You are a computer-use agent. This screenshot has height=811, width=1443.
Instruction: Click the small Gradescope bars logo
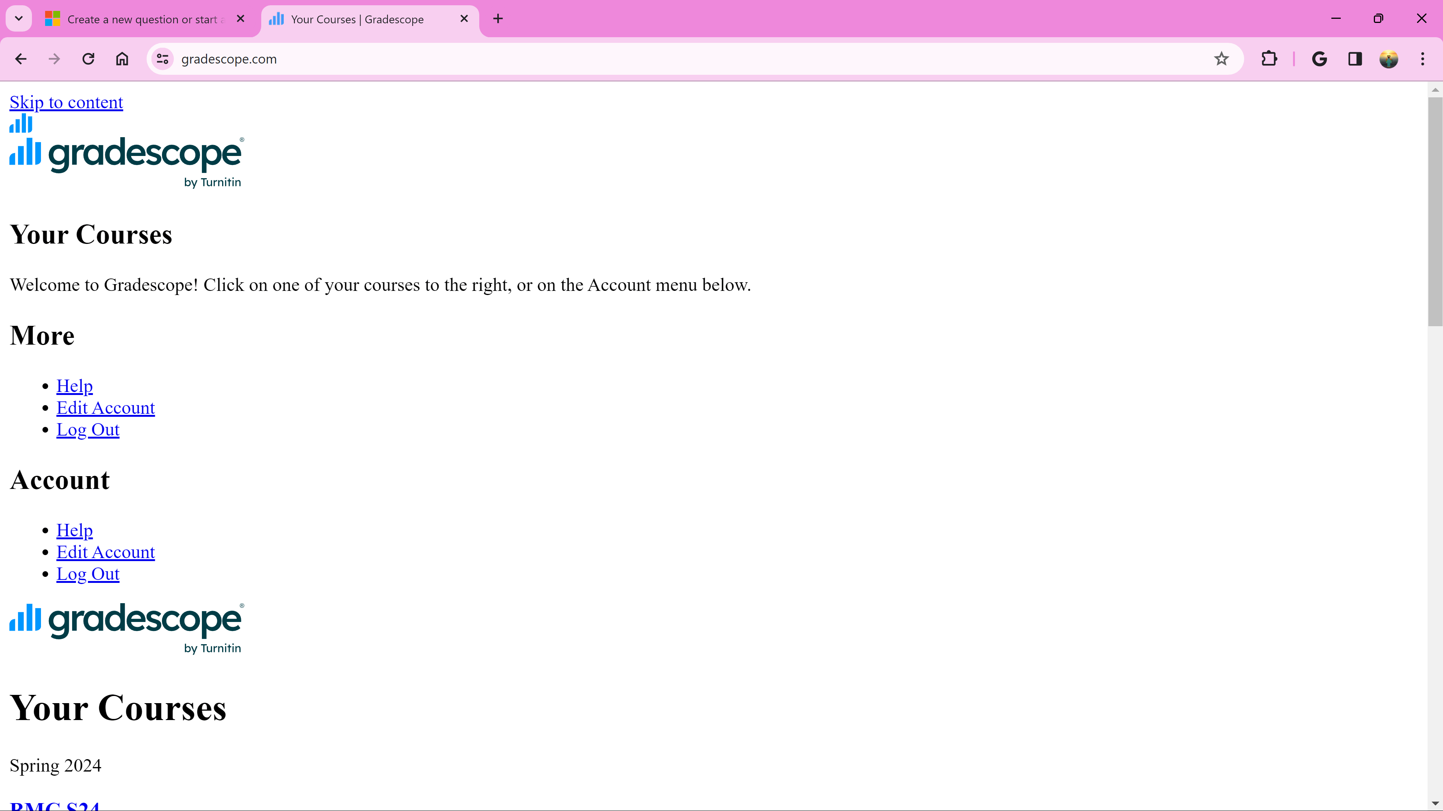point(21,123)
